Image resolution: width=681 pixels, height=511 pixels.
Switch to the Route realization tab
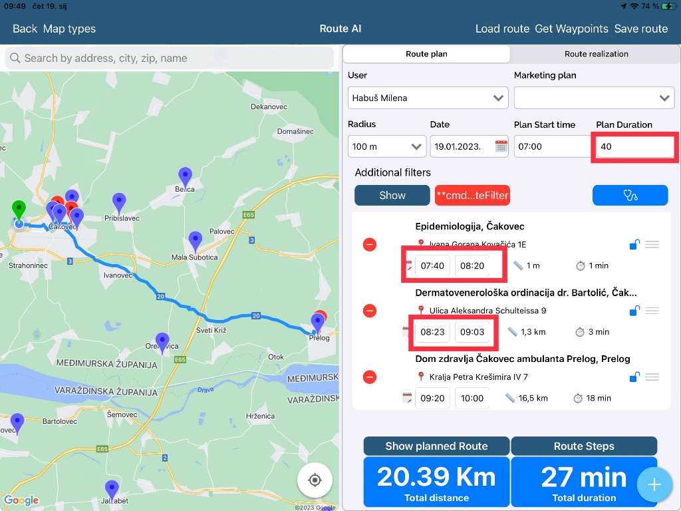tap(596, 54)
